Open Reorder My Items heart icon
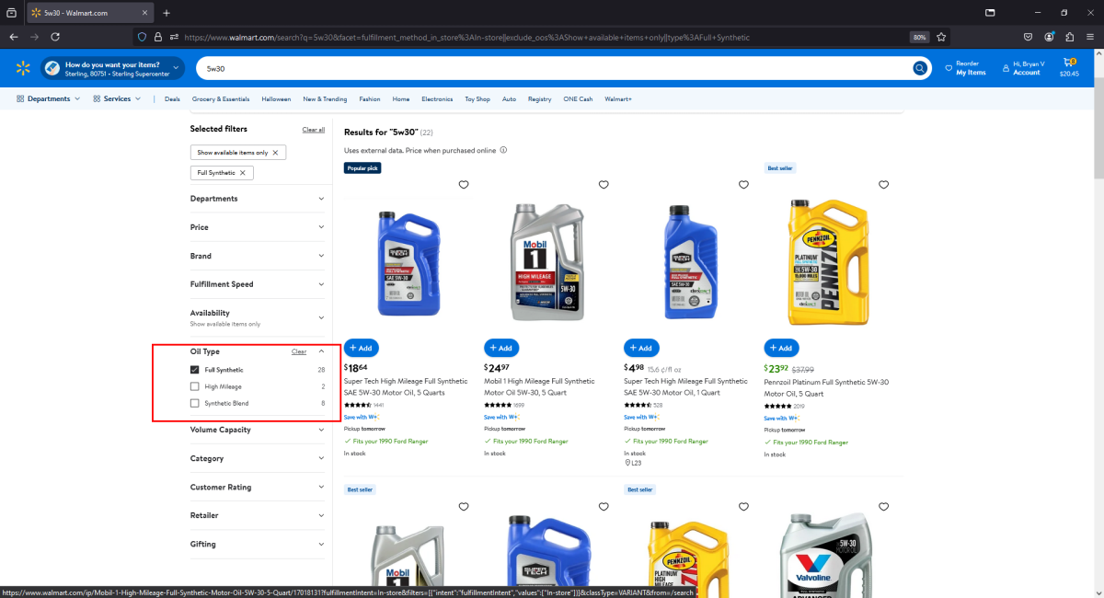 949,68
